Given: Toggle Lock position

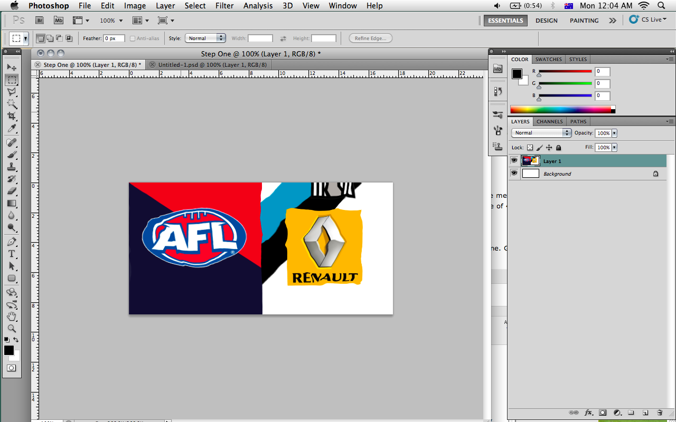Looking at the screenshot, I should click(x=549, y=148).
